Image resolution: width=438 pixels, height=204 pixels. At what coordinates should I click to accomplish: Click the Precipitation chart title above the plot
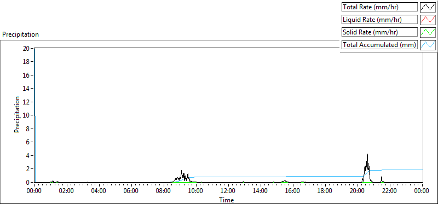(20, 34)
